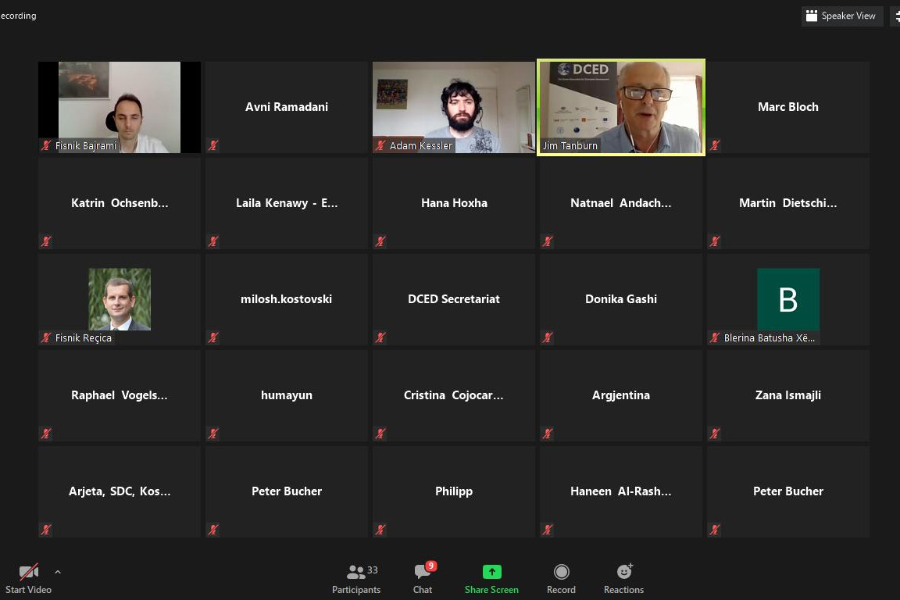Viewport: 900px width, 600px height.
Task: Select the Donika Gashi participant tile
Action: pos(621,299)
